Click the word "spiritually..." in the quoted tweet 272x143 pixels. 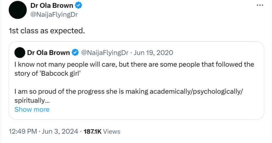click(x=32, y=101)
